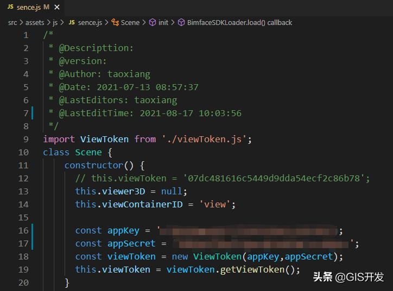
Task: Click the BimfaceSDKLoader callback cube icon
Action: click(182, 22)
